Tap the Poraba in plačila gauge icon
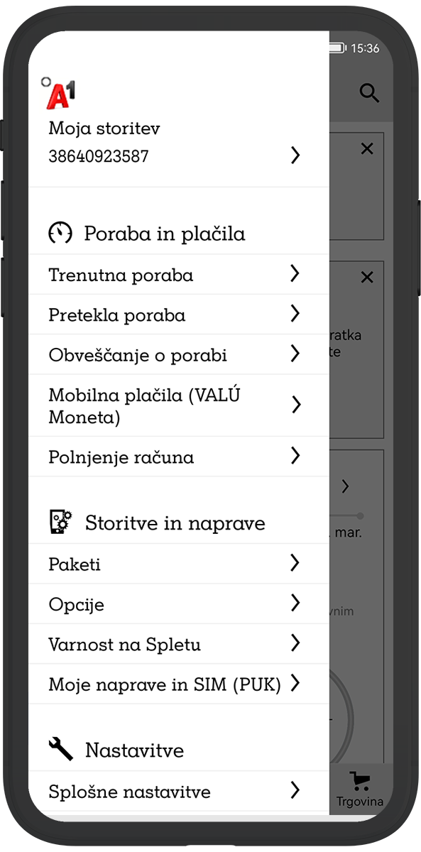 [60, 234]
